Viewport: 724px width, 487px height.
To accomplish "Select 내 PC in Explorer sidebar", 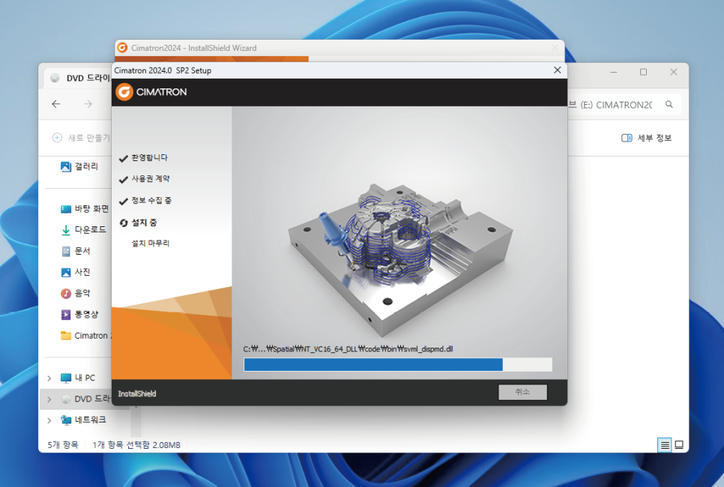I will tap(78, 378).
